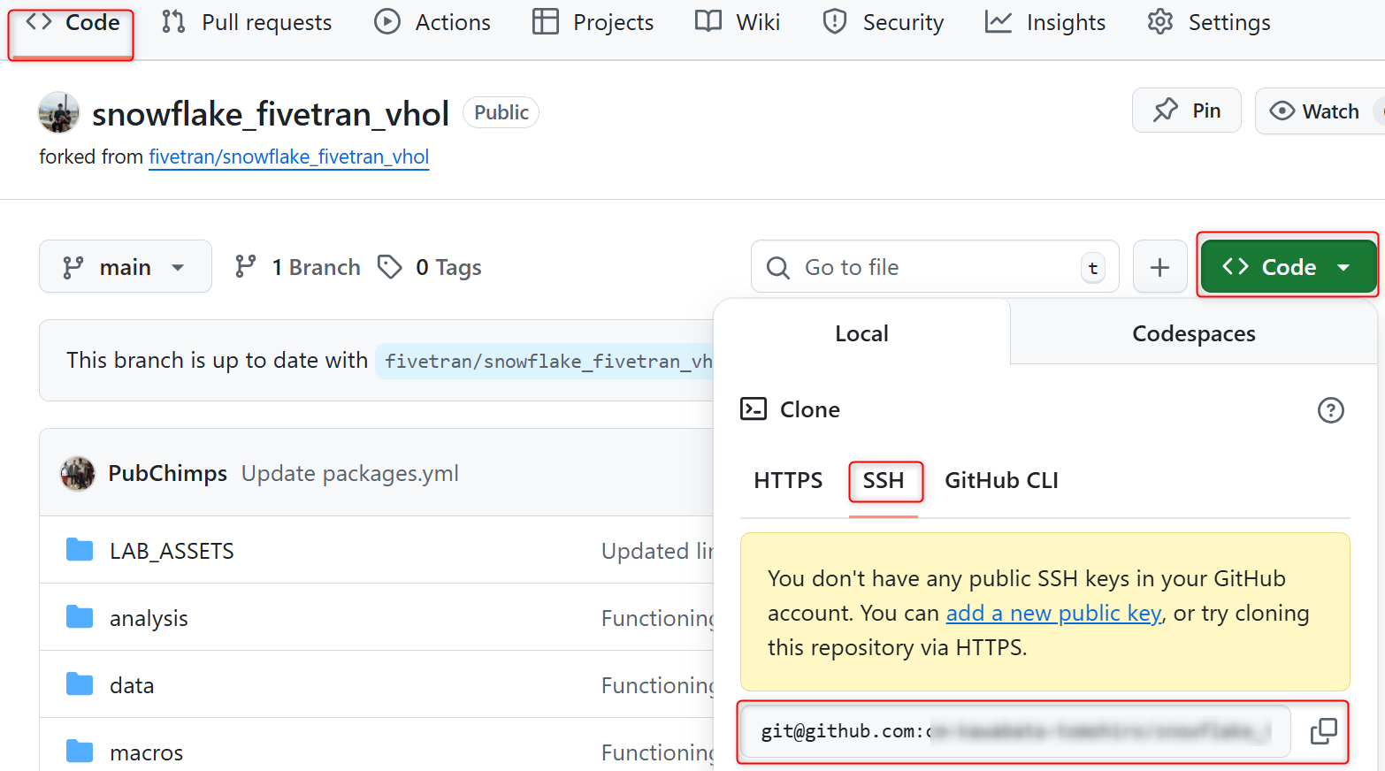Open the LAB_ASSETS folder
Image resolution: width=1385 pixels, height=771 pixels.
pyautogui.click(x=172, y=551)
